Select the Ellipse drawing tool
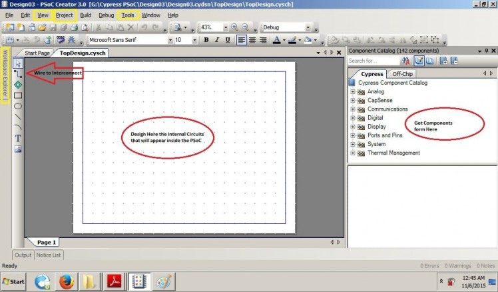498x292 pixels. (x=18, y=106)
